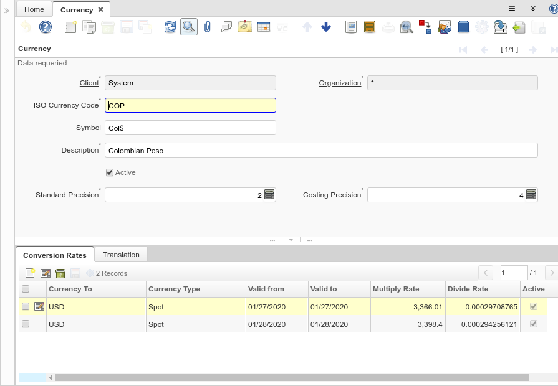This screenshot has width=558, height=386.
Task: Select the first USD row checkbox
Action: pyautogui.click(x=26, y=306)
